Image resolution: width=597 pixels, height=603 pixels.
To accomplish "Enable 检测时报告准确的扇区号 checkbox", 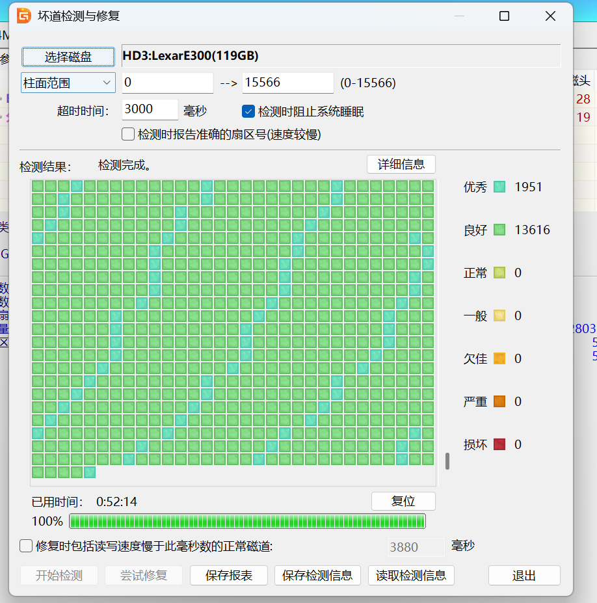I will (x=127, y=134).
